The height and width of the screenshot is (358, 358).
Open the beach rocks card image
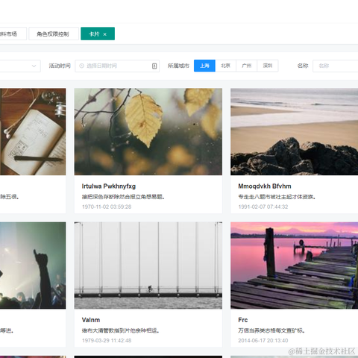coord(294,132)
